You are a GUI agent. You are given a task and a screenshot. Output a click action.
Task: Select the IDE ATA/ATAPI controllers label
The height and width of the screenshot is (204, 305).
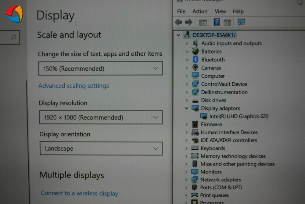click(229, 140)
